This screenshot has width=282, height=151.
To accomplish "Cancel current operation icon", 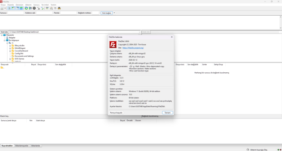I will (x=34, y=8).
